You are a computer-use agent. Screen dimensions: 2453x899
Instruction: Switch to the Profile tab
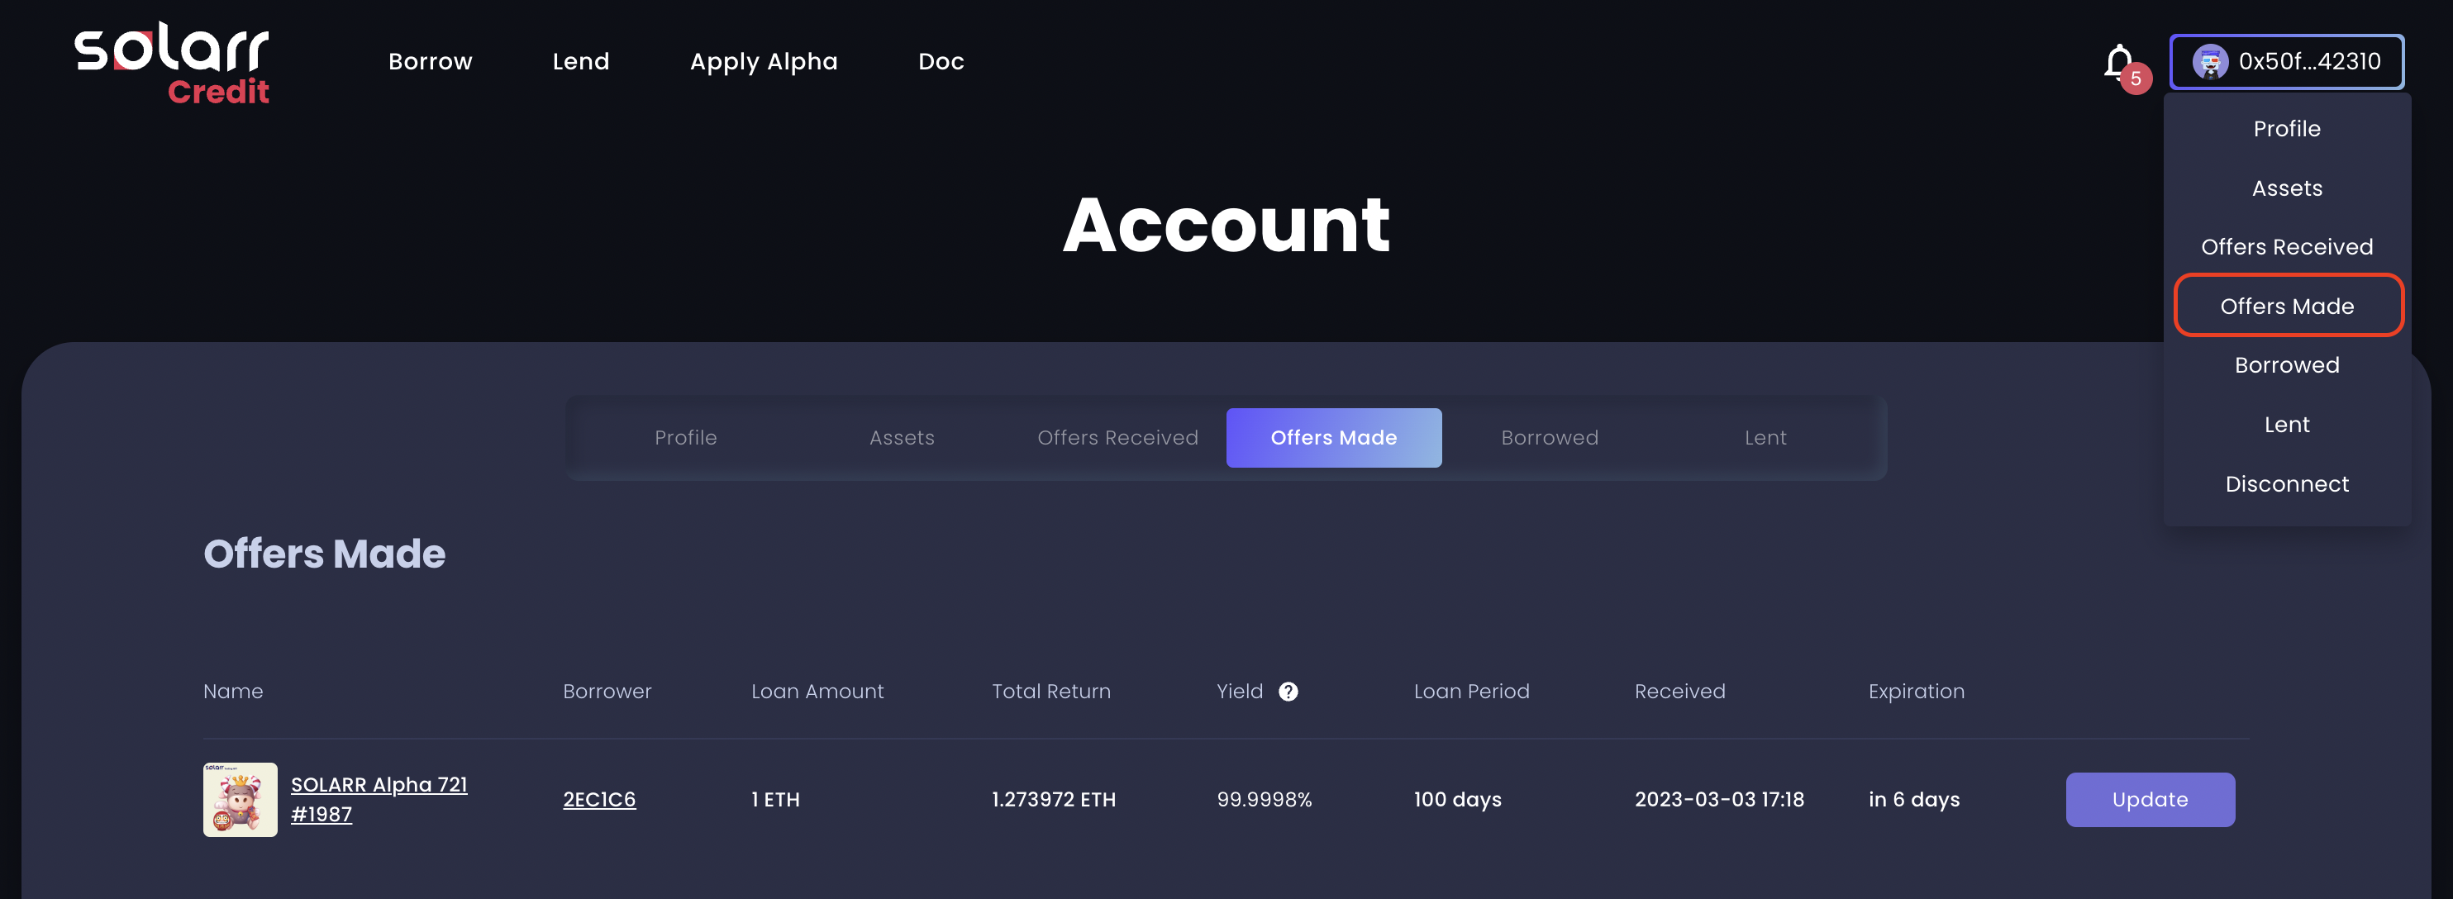point(686,437)
